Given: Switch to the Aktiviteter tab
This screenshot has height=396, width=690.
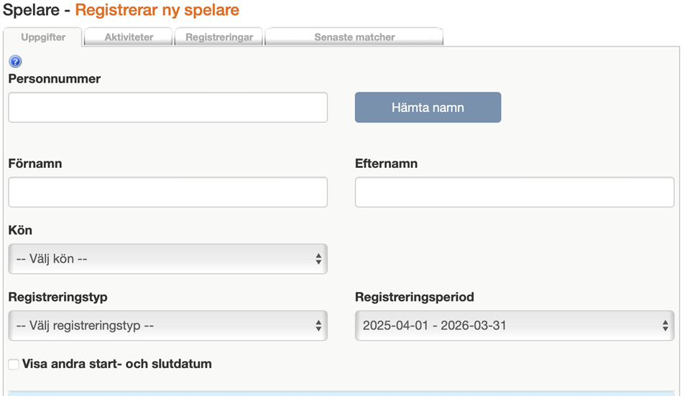Looking at the screenshot, I should point(129,37).
